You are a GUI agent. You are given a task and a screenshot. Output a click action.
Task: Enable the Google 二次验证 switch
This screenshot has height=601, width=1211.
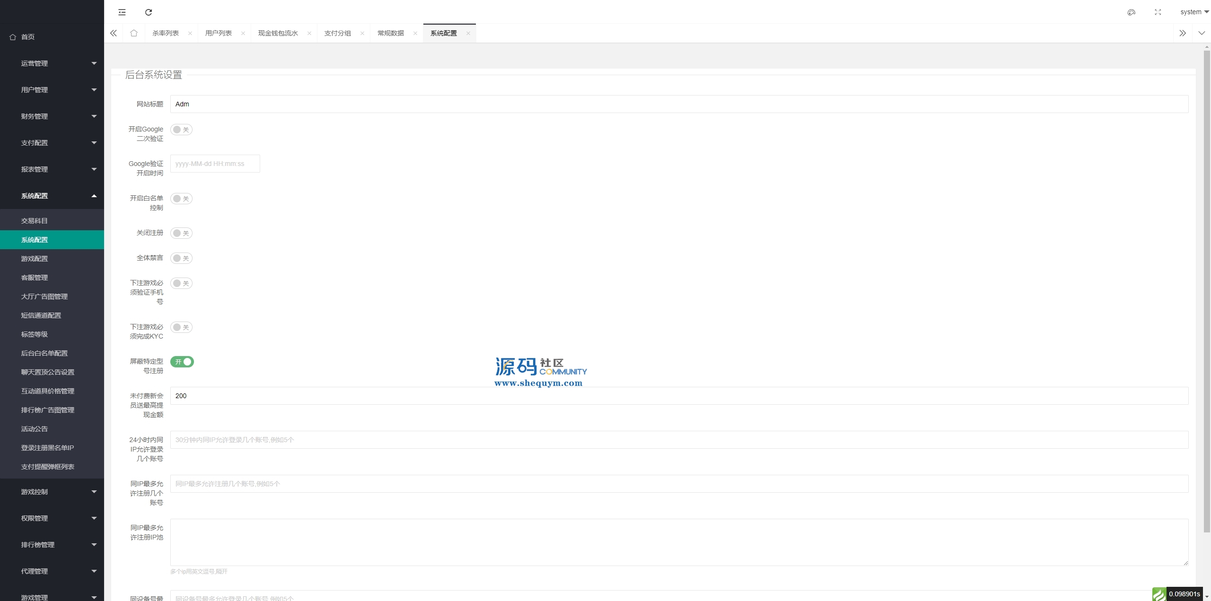(x=181, y=130)
